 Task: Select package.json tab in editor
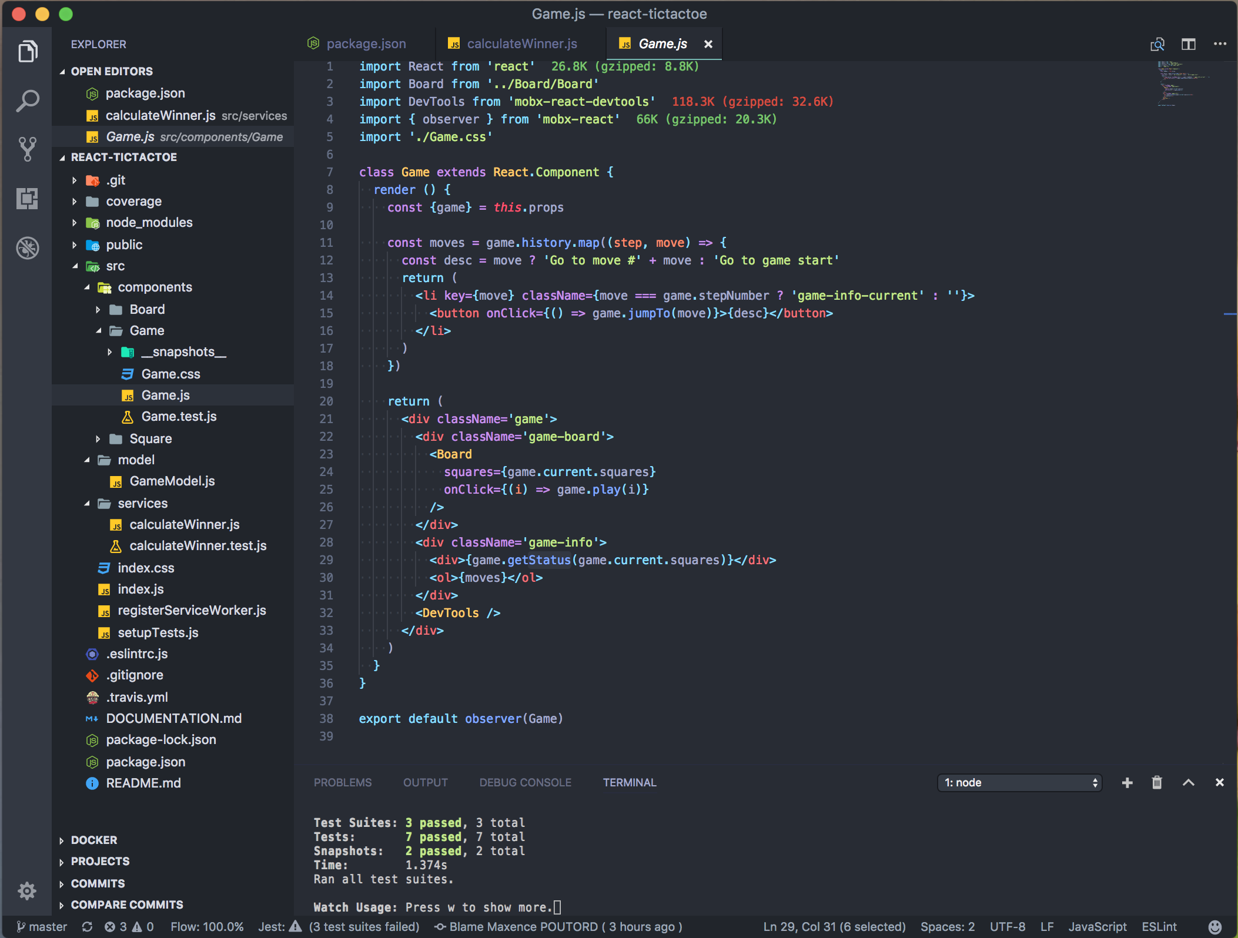coord(366,43)
